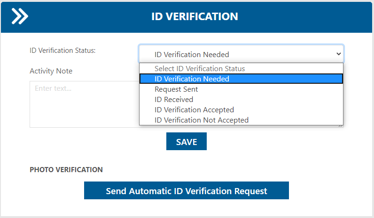
Task: Select highlighted 'ID Verification Needed' list option
Action: click(192, 79)
